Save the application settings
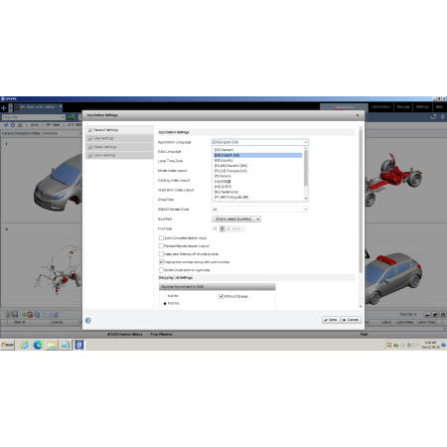447x447 pixels. point(331,320)
